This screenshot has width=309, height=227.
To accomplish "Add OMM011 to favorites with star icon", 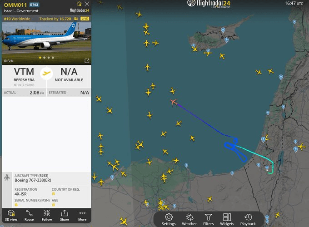I will [x=79, y=4].
